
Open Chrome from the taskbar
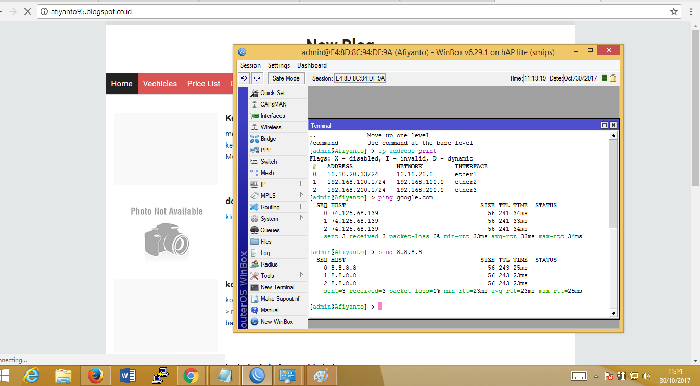pos(191,375)
